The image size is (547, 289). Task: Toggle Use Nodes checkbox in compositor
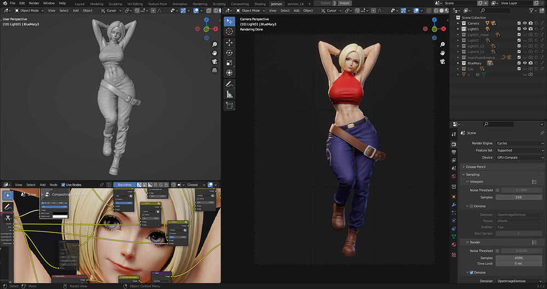[x=63, y=185]
